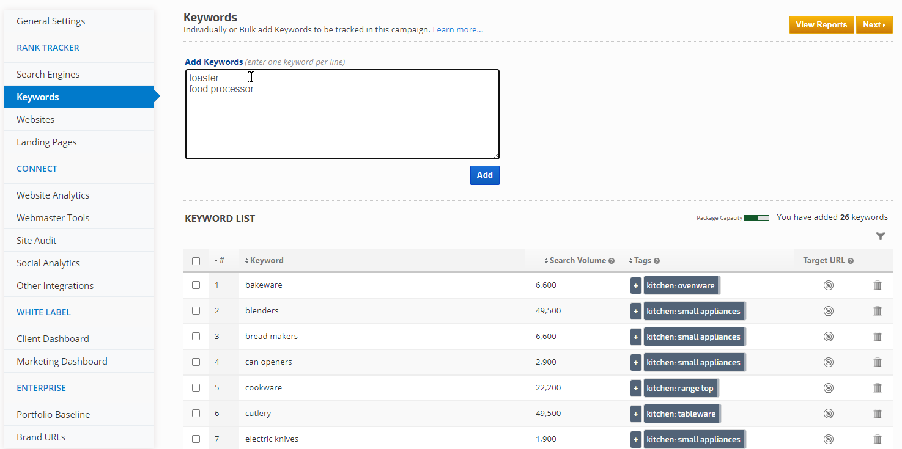902x449 pixels.
Task: Sort by Search Volume column header
Action: 577,260
